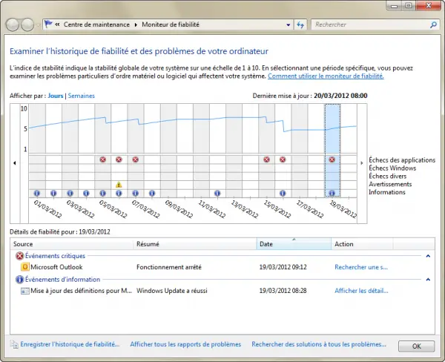Show chart by Jours
The width and height of the screenshot is (445, 362).
(56, 96)
